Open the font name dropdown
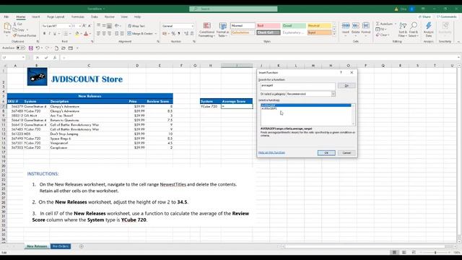The image size is (462, 260). click(69, 26)
